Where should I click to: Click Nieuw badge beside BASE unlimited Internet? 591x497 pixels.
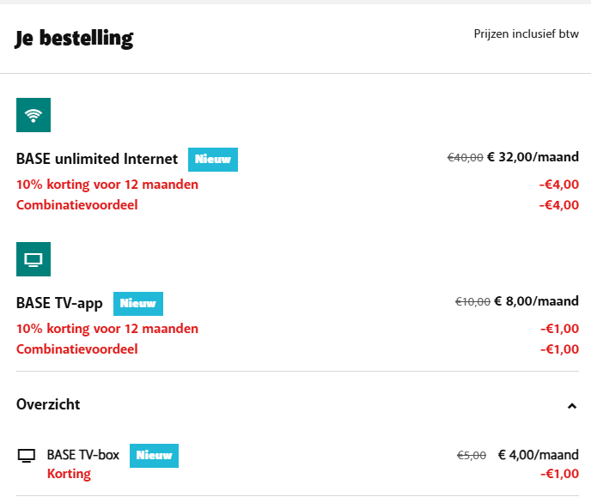(x=213, y=160)
